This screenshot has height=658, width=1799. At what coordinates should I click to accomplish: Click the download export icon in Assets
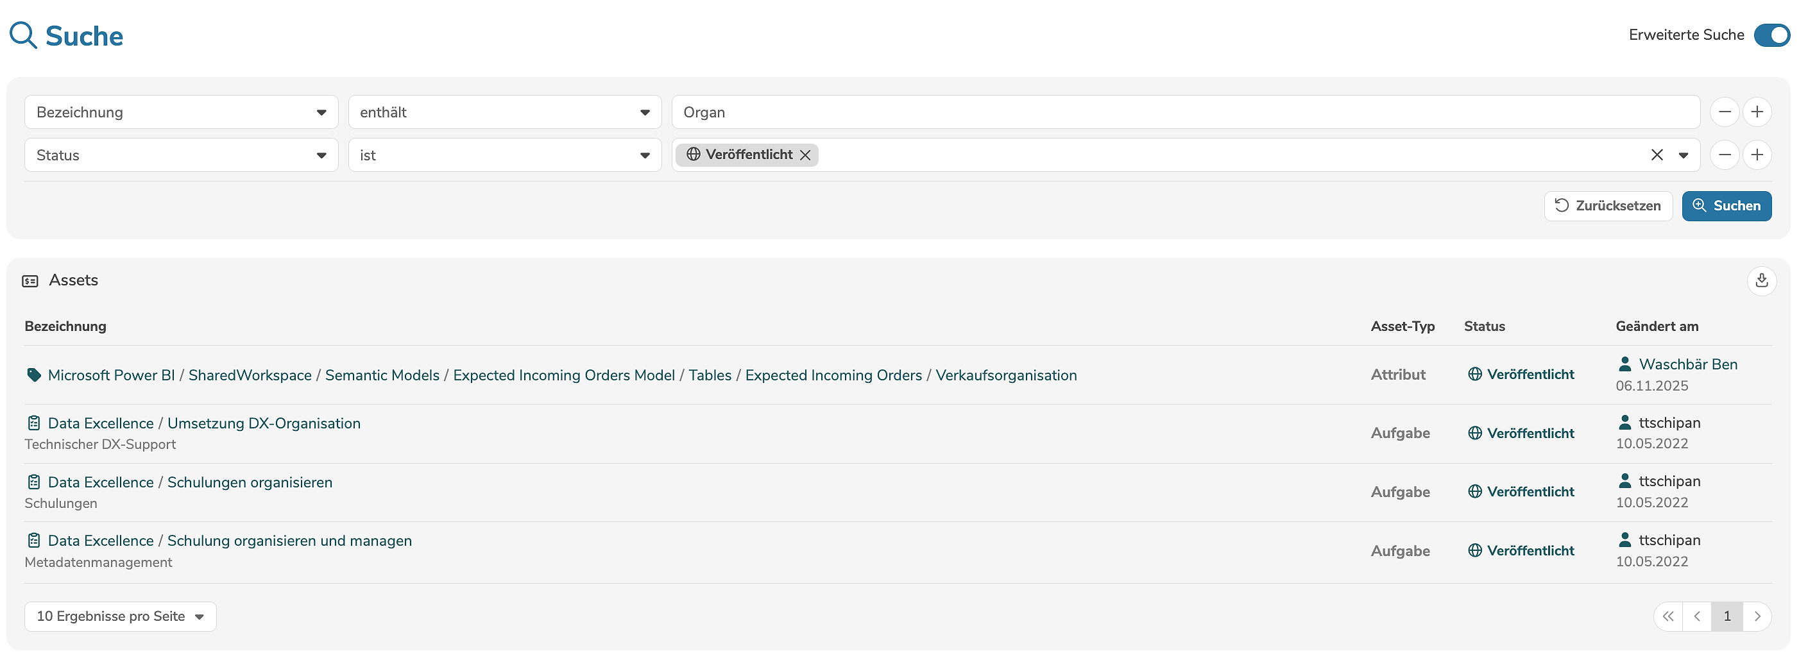click(x=1761, y=280)
